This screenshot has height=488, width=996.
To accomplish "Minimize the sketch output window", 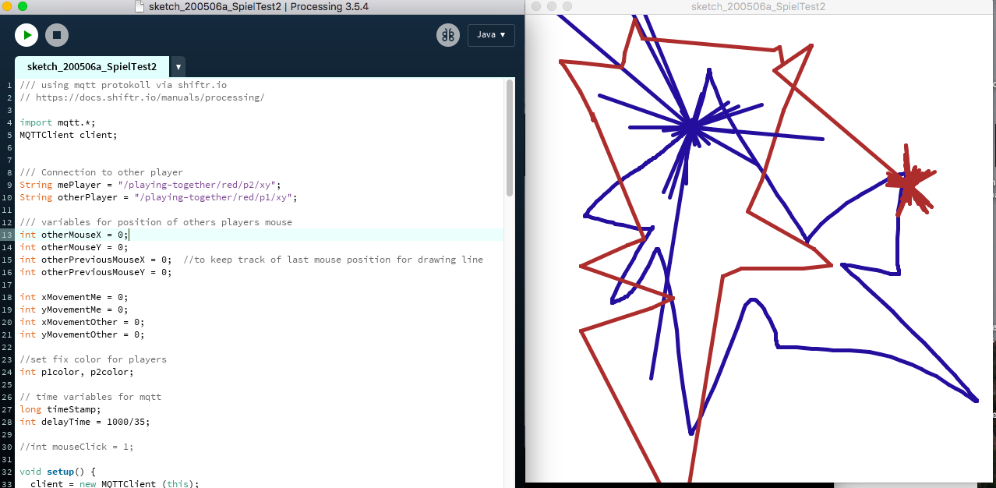I will [552, 6].
